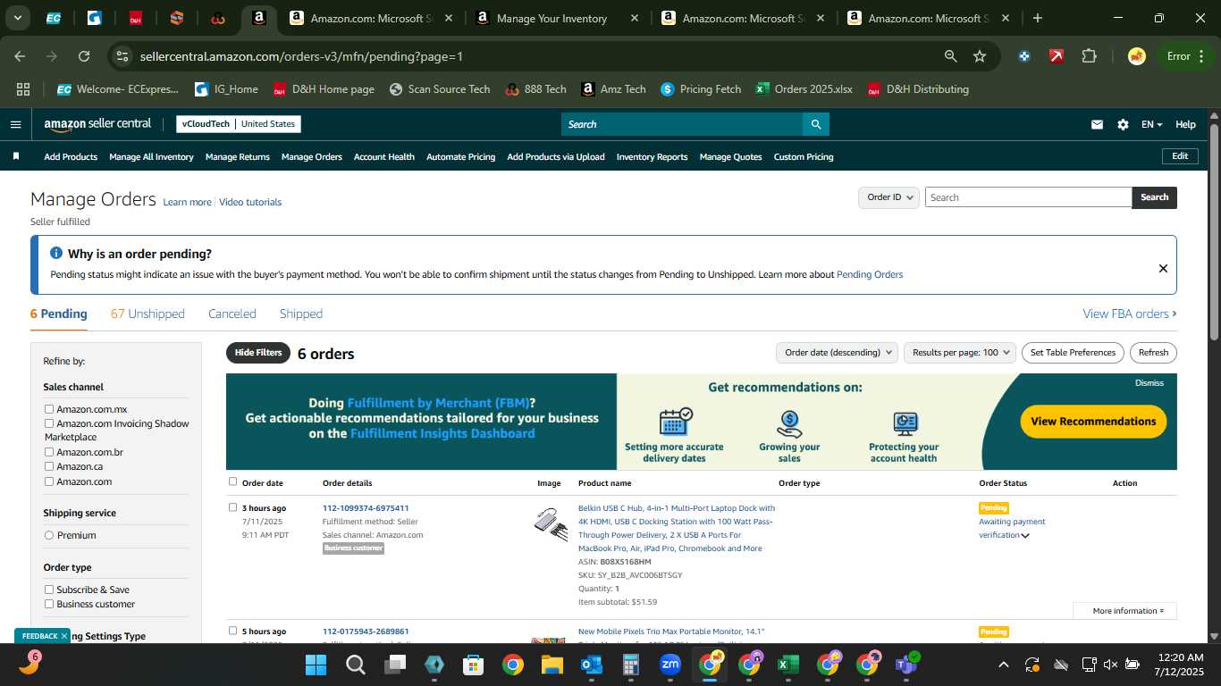Reload the page in Chrome
The height and width of the screenshot is (686, 1221).
pos(84,56)
